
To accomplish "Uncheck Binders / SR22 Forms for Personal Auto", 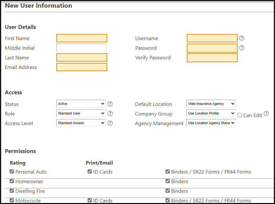I will click(167, 172).
